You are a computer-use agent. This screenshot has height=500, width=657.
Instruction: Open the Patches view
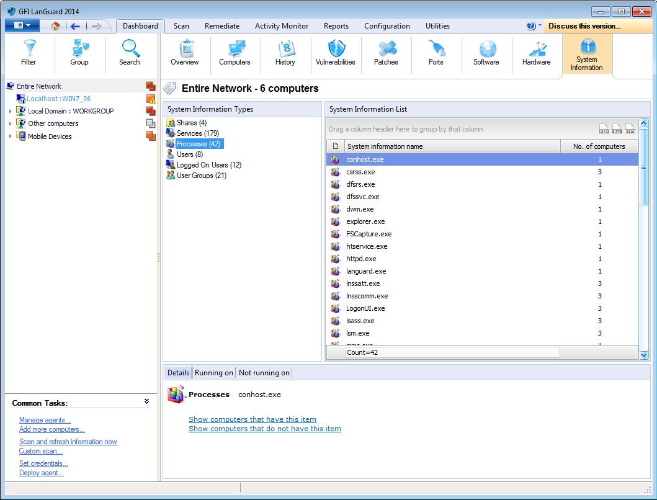(x=386, y=53)
